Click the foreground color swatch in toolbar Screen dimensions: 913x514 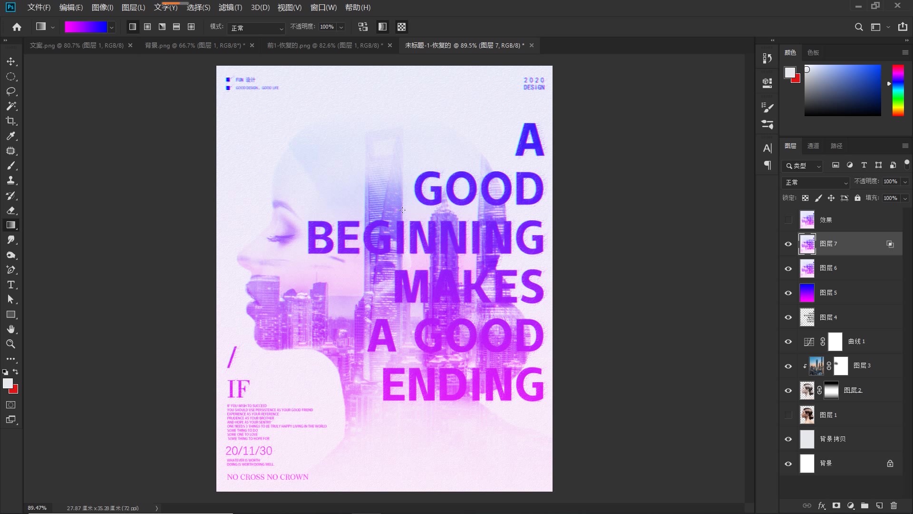pos(8,384)
